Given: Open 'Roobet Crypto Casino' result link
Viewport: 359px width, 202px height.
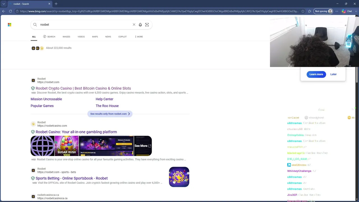Looking at the screenshot, I should point(83,88).
